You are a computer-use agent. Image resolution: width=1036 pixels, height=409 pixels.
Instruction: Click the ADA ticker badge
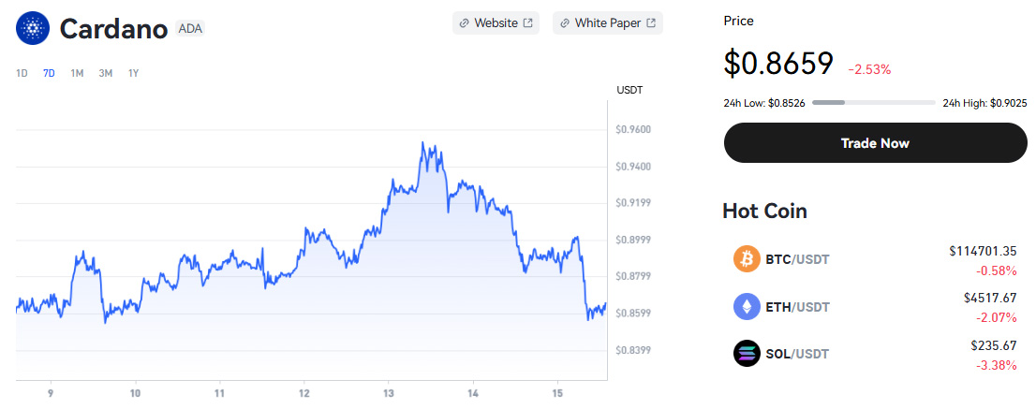pyautogui.click(x=189, y=29)
